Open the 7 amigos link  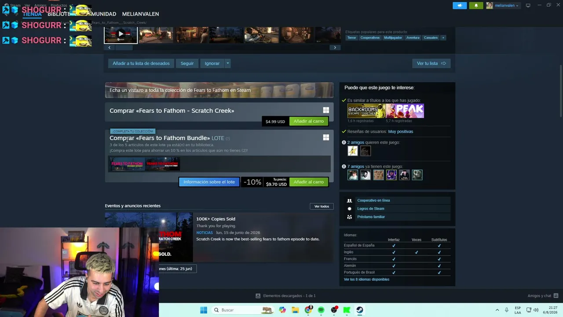point(355,167)
